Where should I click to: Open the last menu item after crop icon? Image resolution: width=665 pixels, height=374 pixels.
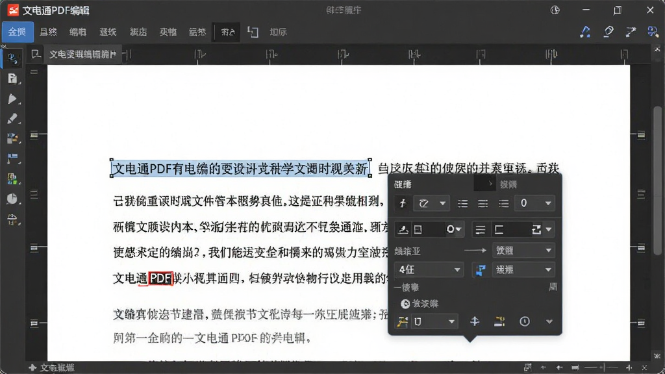[x=278, y=32]
